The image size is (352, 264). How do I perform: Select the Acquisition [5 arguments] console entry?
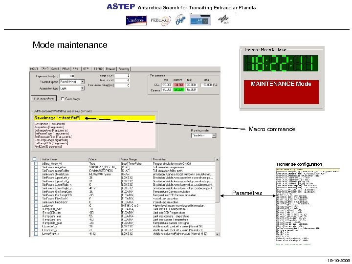pos(49,127)
